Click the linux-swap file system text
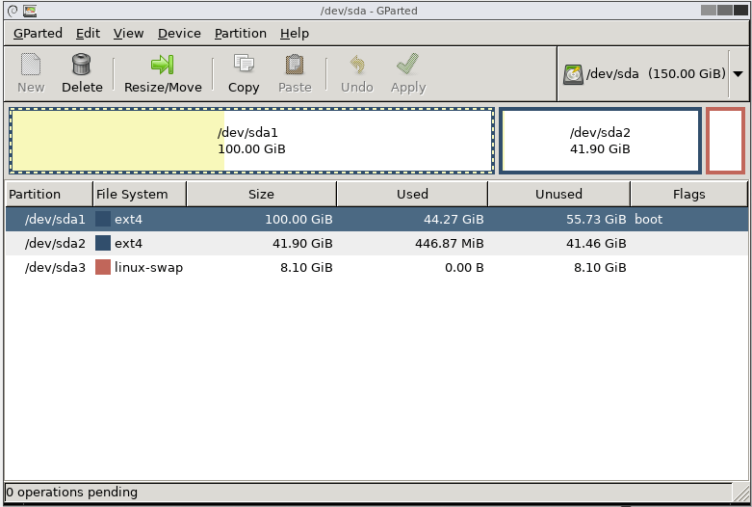Viewport: 752px width, 507px height. (148, 267)
